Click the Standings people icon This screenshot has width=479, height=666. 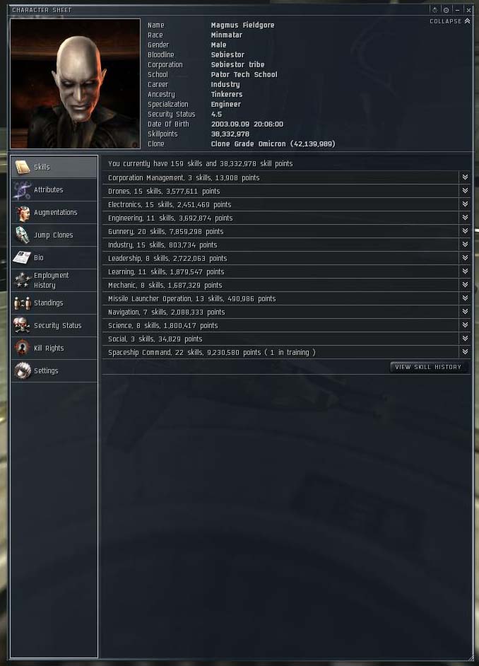point(22,303)
